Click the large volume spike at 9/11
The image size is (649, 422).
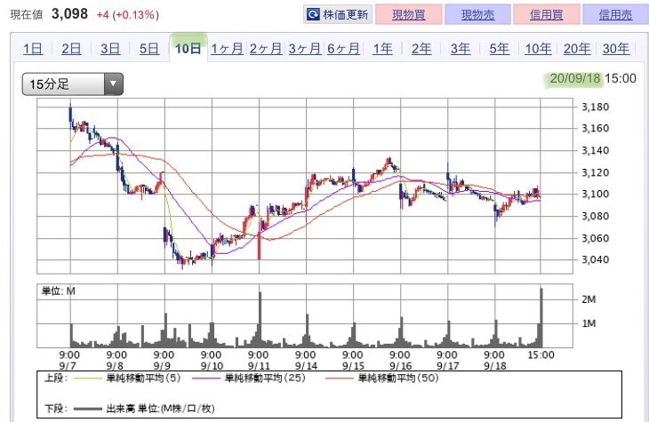[260, 319]
